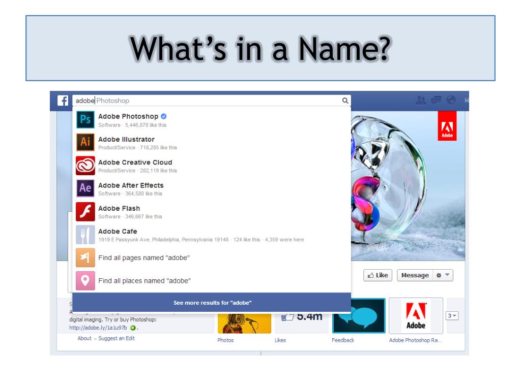Click the orange pages flag icon

coord(85,257)
